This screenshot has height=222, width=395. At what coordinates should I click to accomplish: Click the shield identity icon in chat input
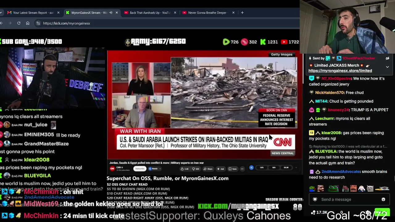(315, 199)
